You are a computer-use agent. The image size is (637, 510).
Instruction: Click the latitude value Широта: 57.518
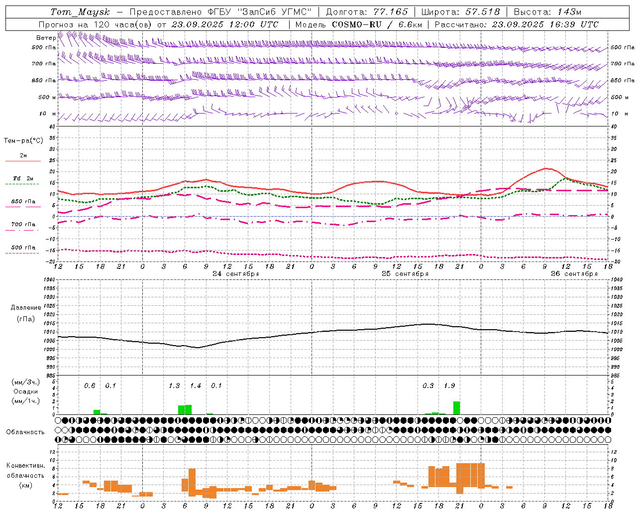pos(460,12)
